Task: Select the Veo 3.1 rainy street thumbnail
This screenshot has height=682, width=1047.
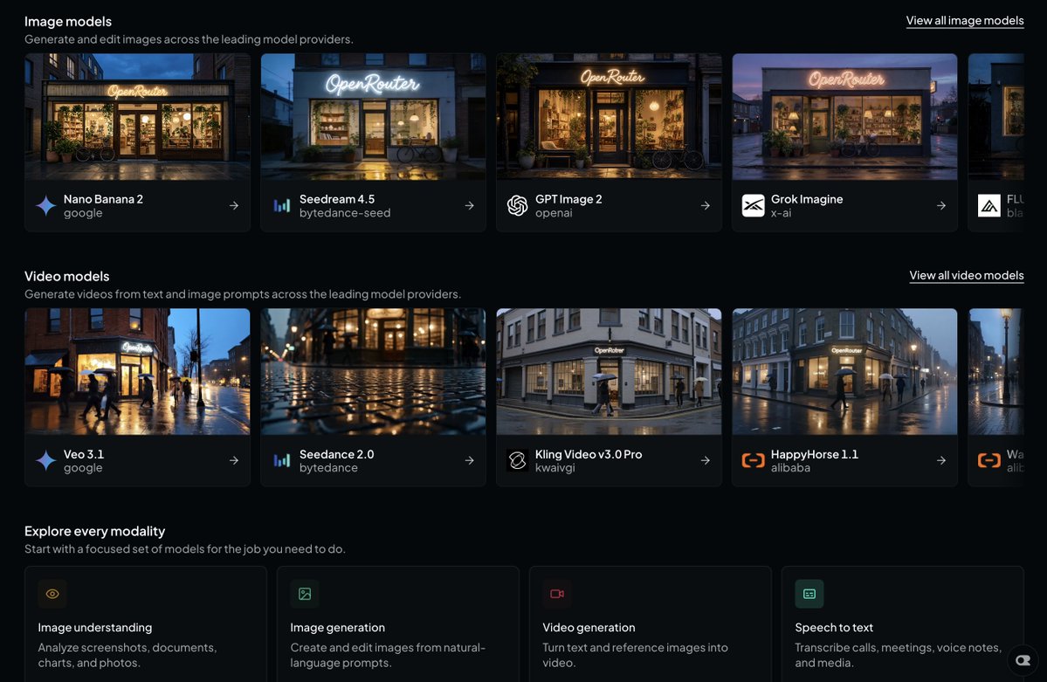Action: (138, 371)
